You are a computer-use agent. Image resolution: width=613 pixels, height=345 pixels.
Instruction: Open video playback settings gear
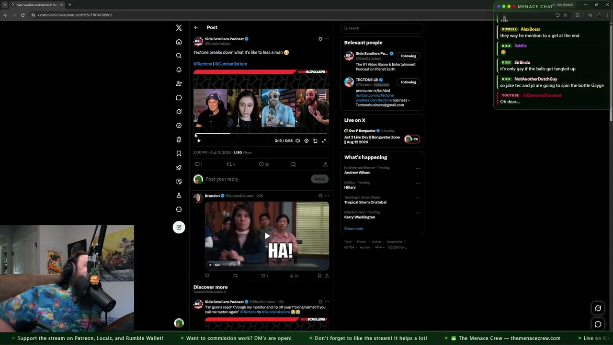coord(306,141)
